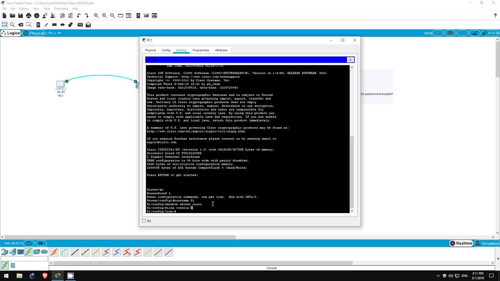The width and height of the screenshot is (500, 281).
Task: Select copper straight-through black cable
Action: coord(75,253)
